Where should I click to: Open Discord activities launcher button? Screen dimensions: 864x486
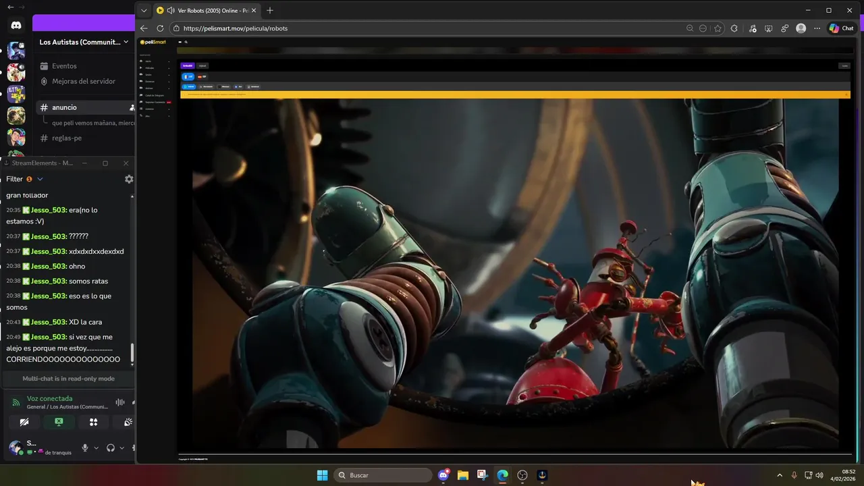[x=93, y=422]
